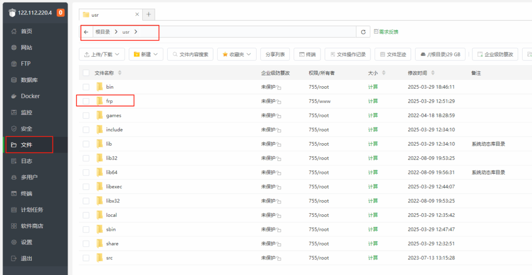Screen dimensions: 532x275
Task: Close the usr tab
Action: coord(137,14)
